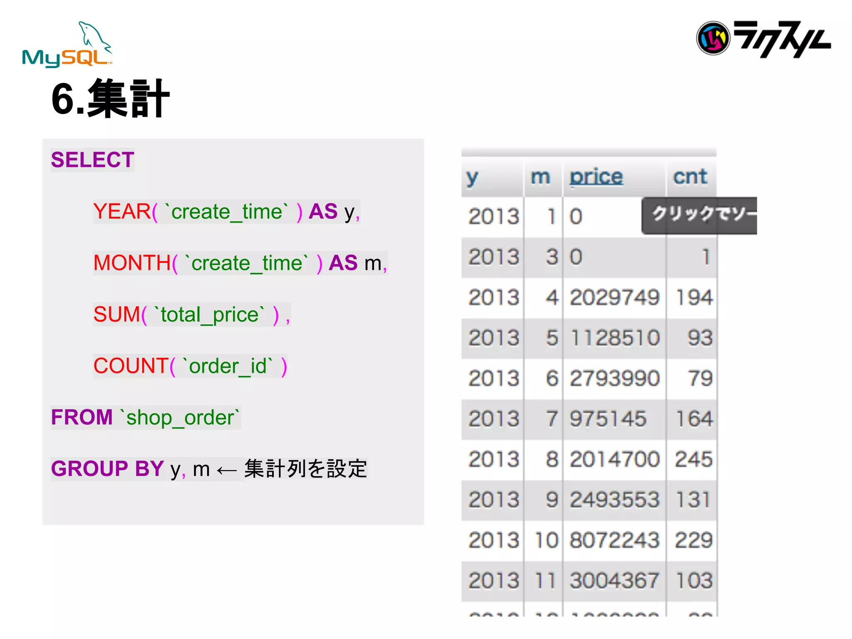The height and width of the screenshot is (639, 852).
Task: Click the cnt value 229
Action: 694,540
